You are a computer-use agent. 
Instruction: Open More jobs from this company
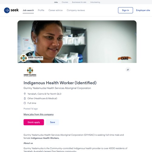pyautogui.click(x=39, y=114)
